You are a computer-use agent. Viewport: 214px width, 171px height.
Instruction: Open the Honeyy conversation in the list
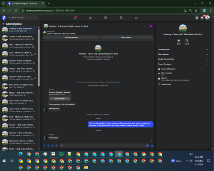coord(19,126)
